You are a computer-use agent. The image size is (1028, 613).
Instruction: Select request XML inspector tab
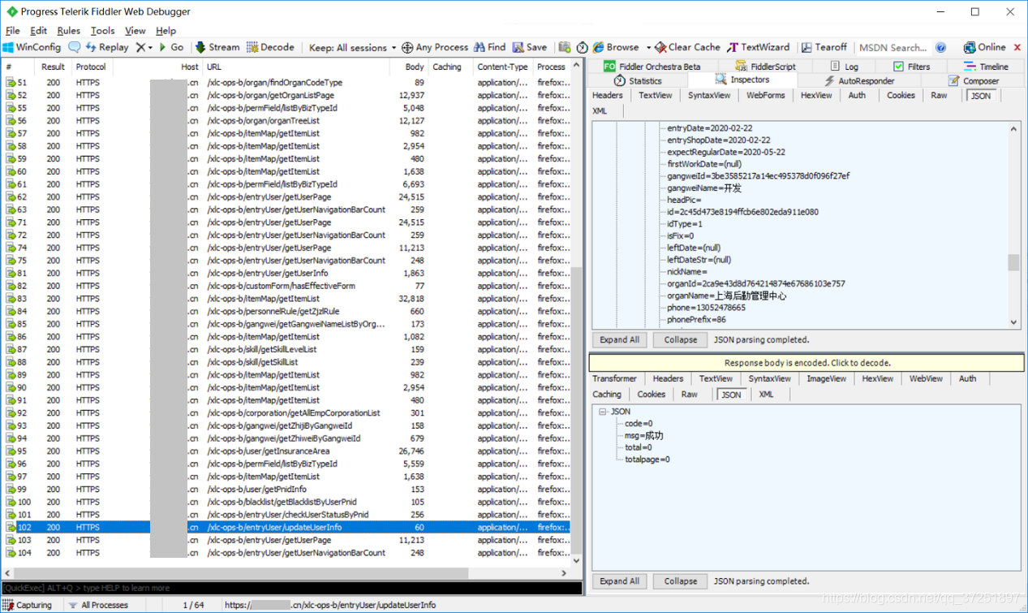tap(600, 110)
